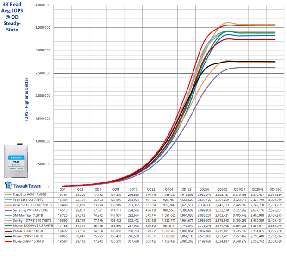Viewport: 287px width, 263px height.
Task: Click the black Kioxia CD9P-R legend swatch
Action: click(8, 236)
